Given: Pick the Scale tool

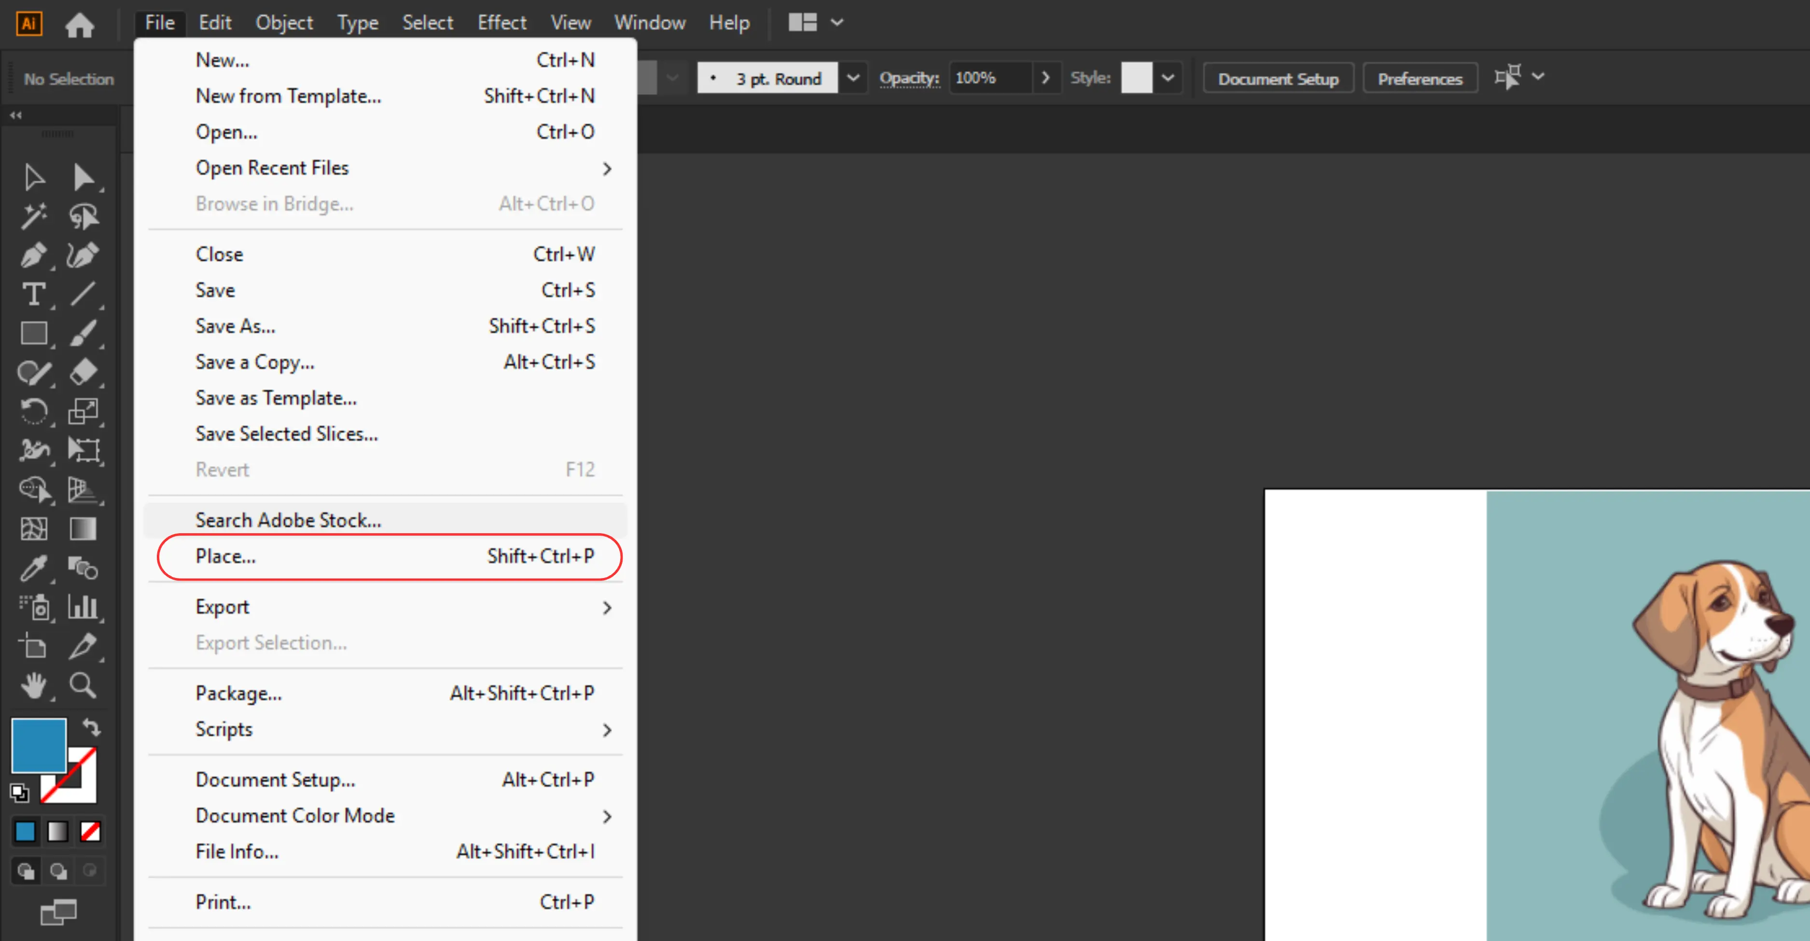Looking at the screenshot, I should pos(83,412).
